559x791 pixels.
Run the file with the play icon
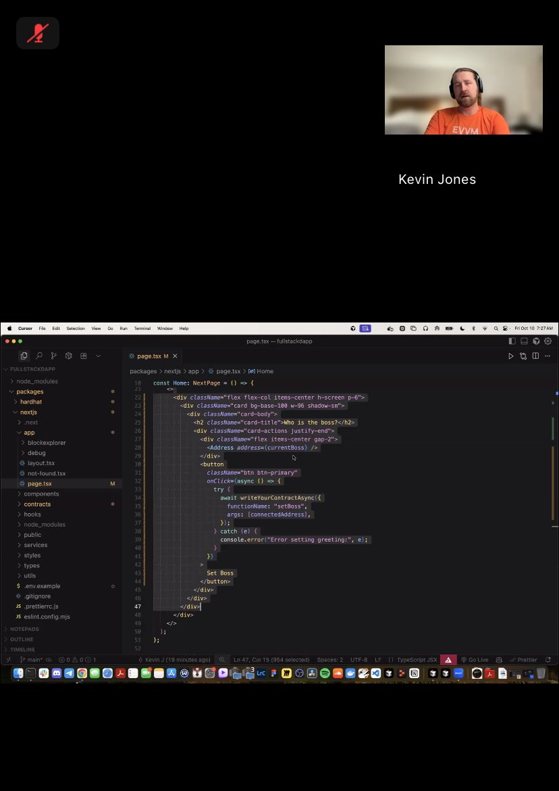510,356
